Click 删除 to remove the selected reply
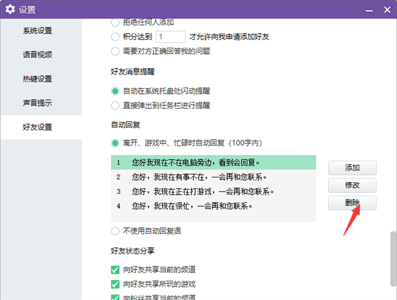 [x=351, y=203]
